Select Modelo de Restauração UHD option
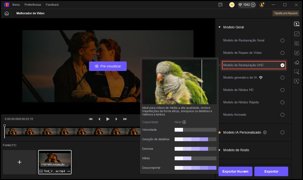 tap(253, 65)
